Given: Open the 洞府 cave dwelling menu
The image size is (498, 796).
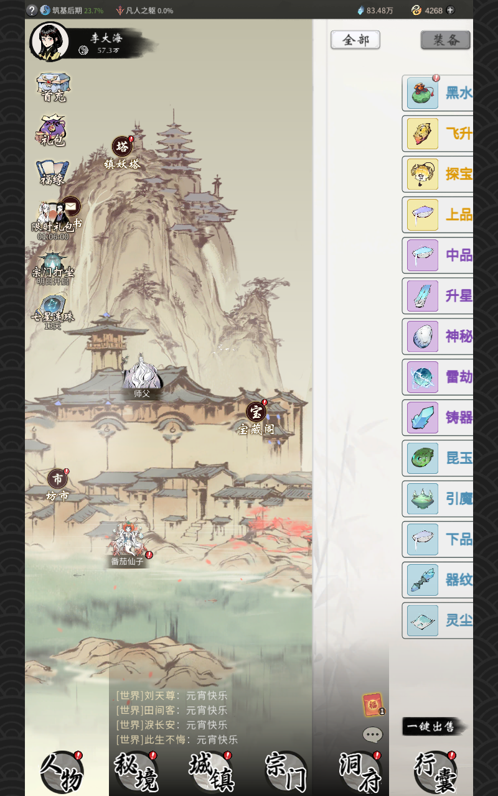Looking at the screenshot, I should tap(360, 772).
